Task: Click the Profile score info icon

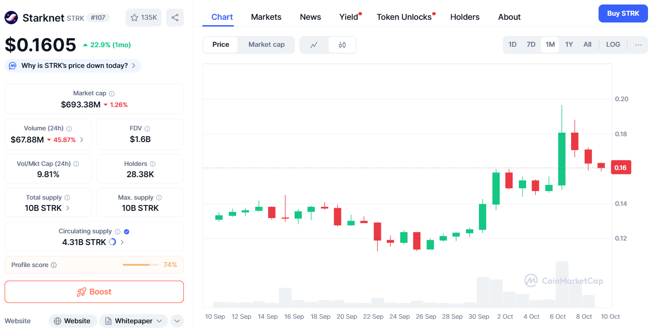Action: (54, 265)
